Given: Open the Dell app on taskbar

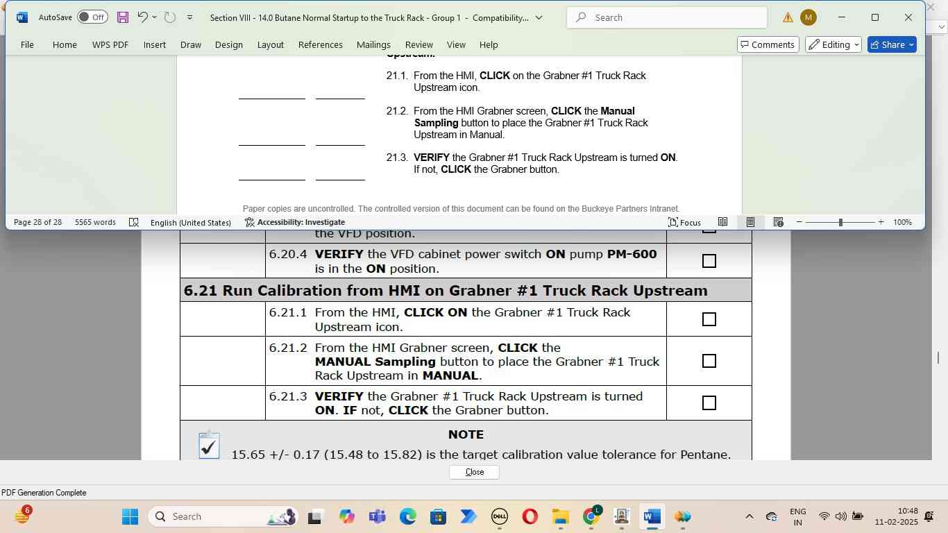Looking at the screenshot, I should 499,516.
